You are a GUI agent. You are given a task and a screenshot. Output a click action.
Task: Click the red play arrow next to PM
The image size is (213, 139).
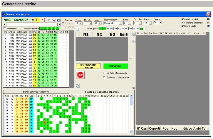coord(42,20)
